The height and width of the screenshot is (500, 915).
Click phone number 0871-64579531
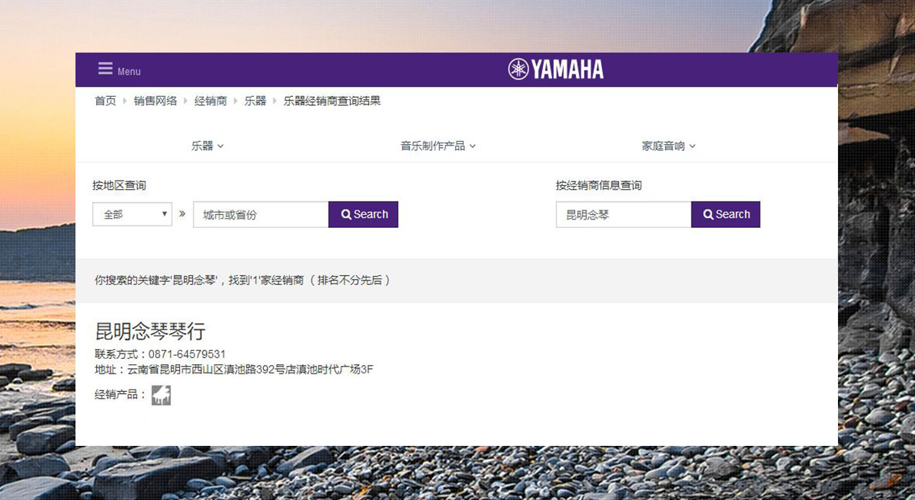pyautogui.click(x=187, y=354)
